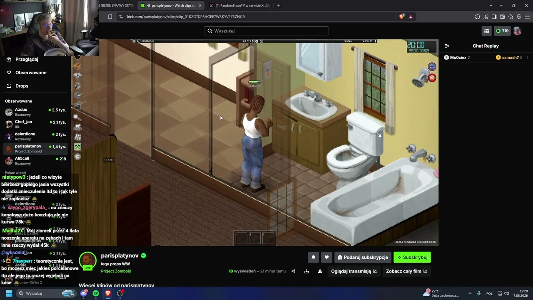Viewport: 533px width, 300px height.
Task: Select game hotbar slot 1
Action: pos(241,238)
